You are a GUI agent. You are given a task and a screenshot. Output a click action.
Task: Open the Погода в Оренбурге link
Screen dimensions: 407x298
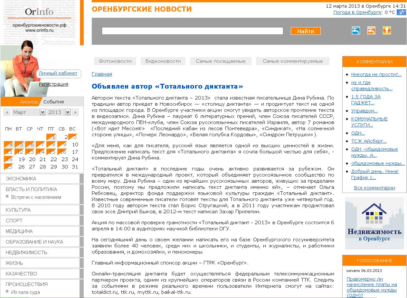coord(357,12)
